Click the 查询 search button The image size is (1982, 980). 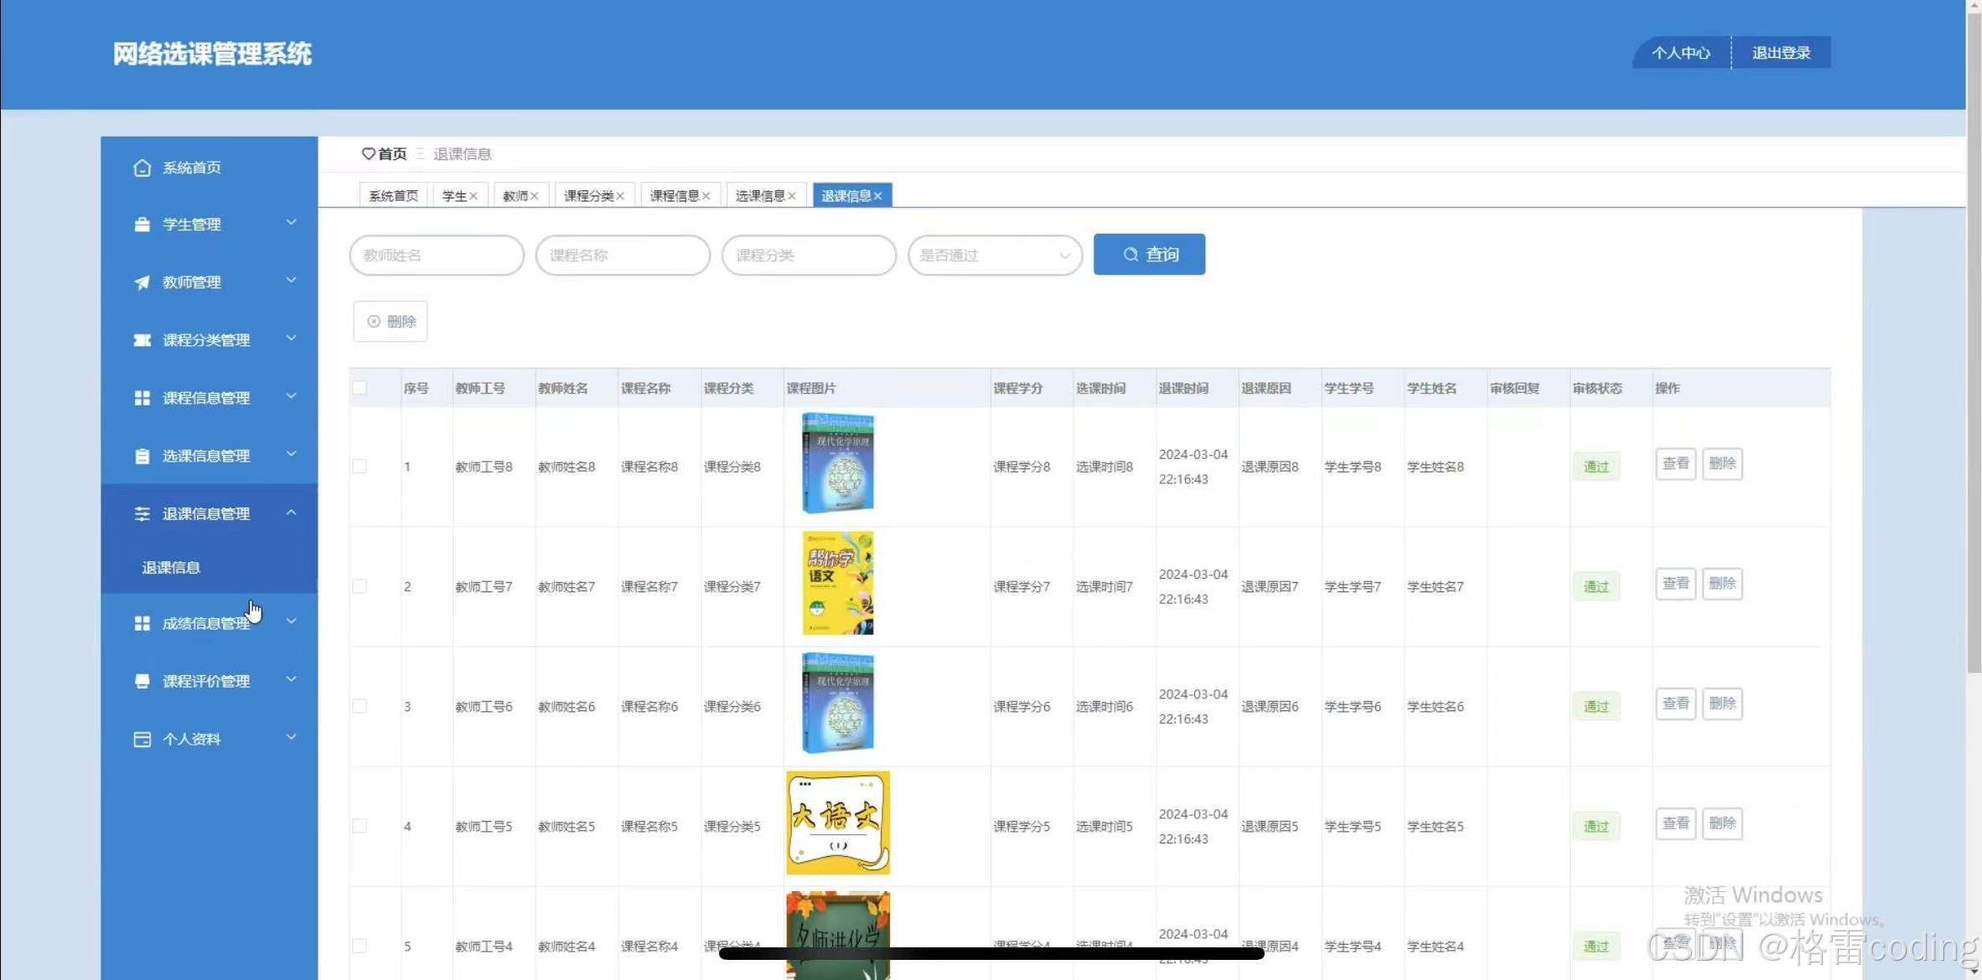pos(1149,254)
